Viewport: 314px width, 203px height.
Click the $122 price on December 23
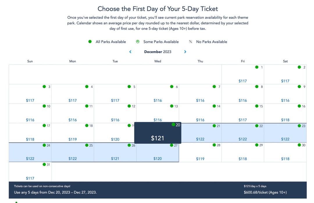point(285,139)
